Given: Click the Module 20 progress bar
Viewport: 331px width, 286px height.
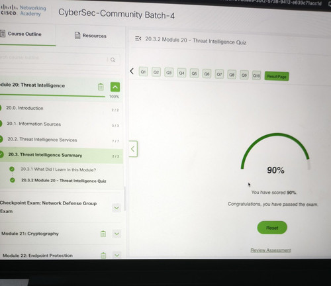Looking at the screenshot, I should 52,96.
